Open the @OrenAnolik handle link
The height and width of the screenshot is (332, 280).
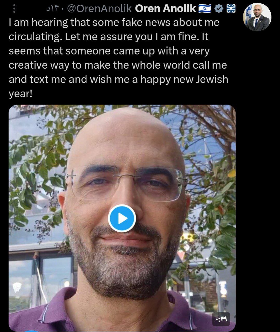[x=99, y=9]
